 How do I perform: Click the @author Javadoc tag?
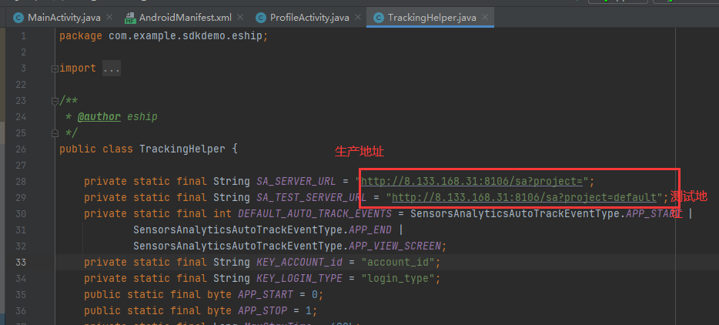tap(99, 116)
